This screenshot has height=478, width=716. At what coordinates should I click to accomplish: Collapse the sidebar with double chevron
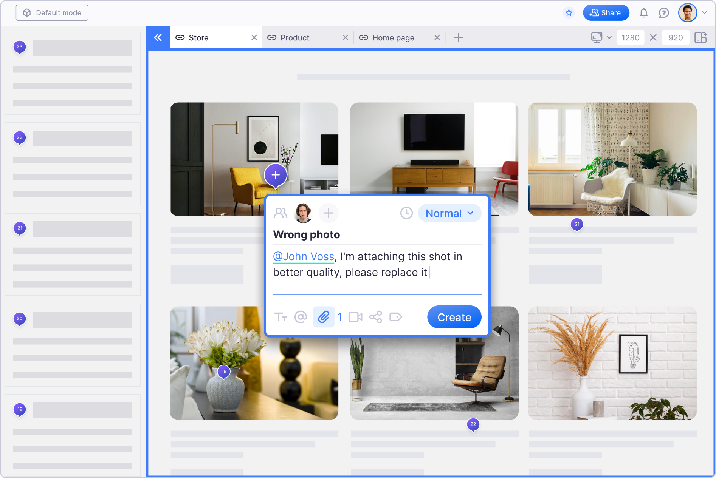click(x=158, y=37)
